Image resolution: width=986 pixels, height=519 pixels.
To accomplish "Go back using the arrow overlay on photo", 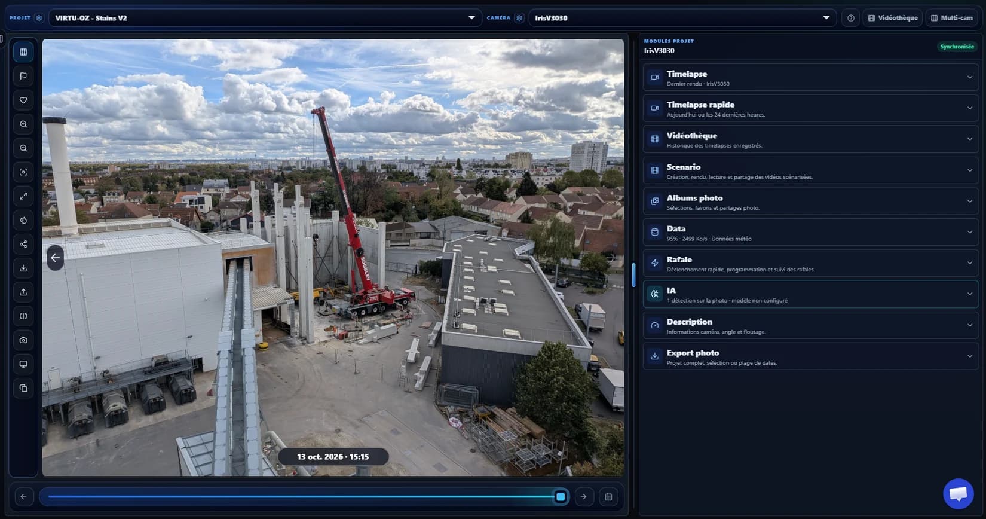I will tap(55, 258).
